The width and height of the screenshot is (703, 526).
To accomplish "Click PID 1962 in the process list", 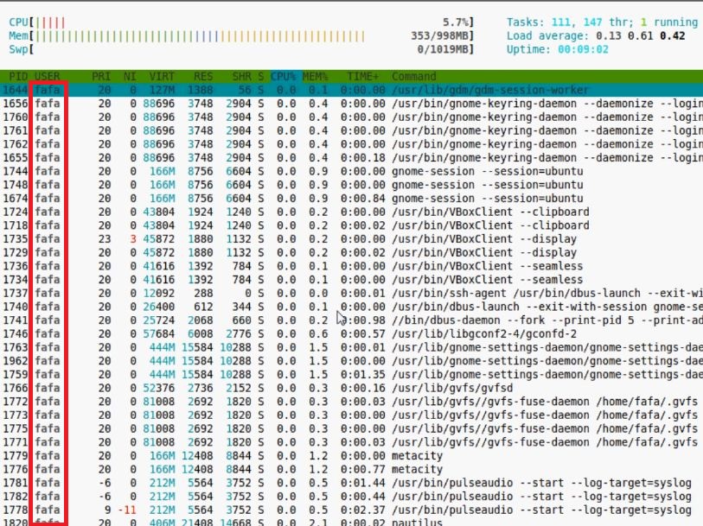I will click(x=16, y=361).
